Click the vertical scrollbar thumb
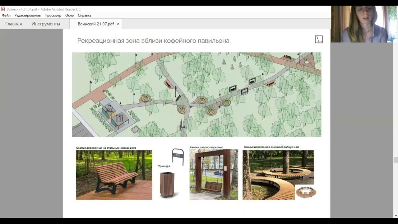This screenshot has height=224, width=398. 396,160
